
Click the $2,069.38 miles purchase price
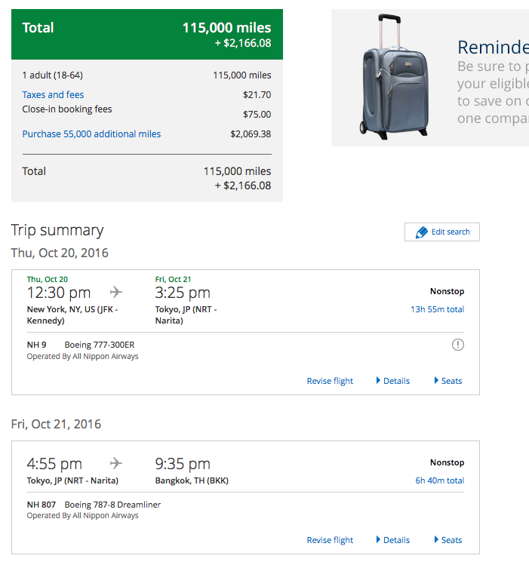[251, 134]
